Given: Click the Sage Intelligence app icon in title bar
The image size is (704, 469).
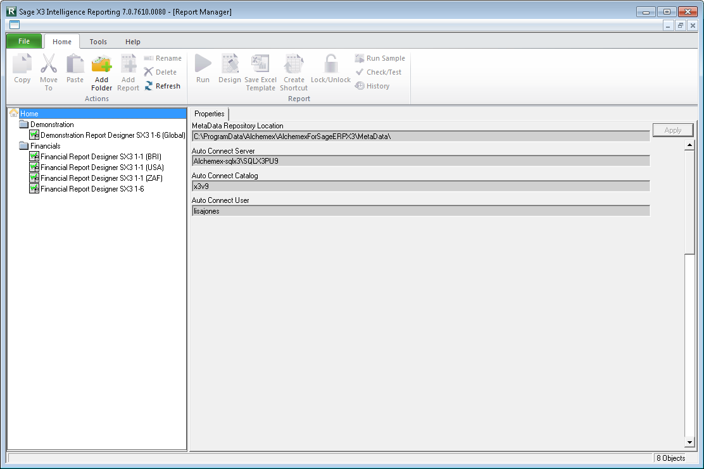Looking at the screenshot, I should pos(11,11).
